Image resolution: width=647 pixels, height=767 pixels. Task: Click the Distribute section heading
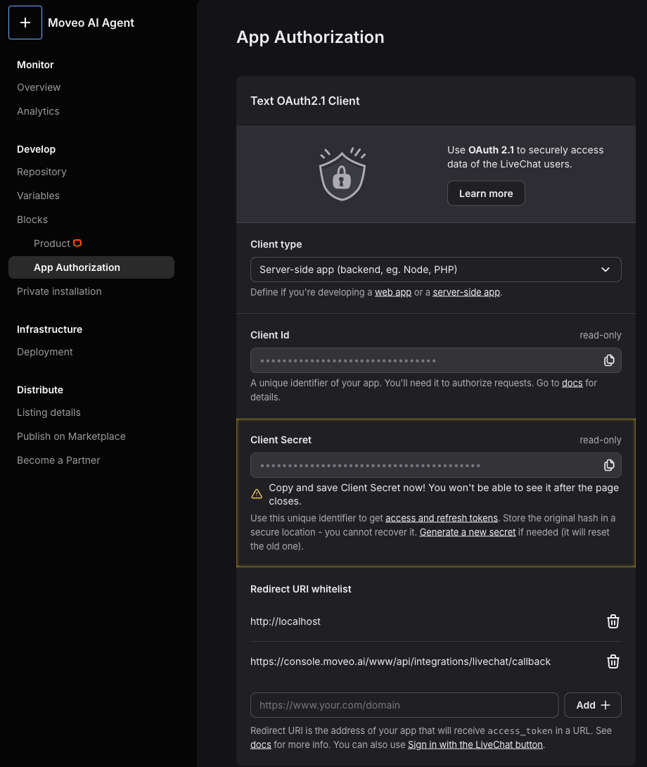[40, 390]
